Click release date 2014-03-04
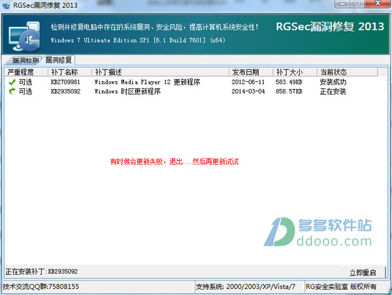This screenshot has height=295, width=392. (248, 92)
